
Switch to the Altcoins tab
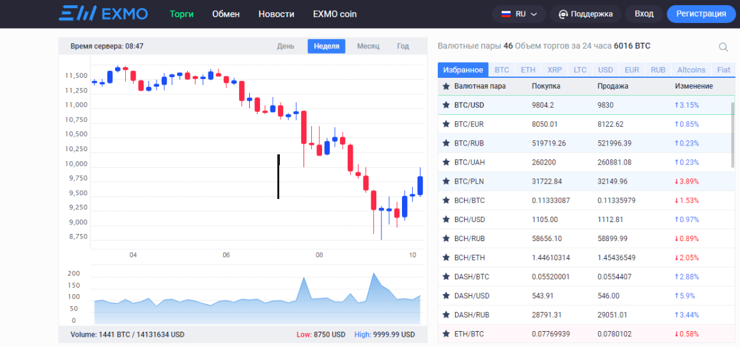tap(691, 70)
